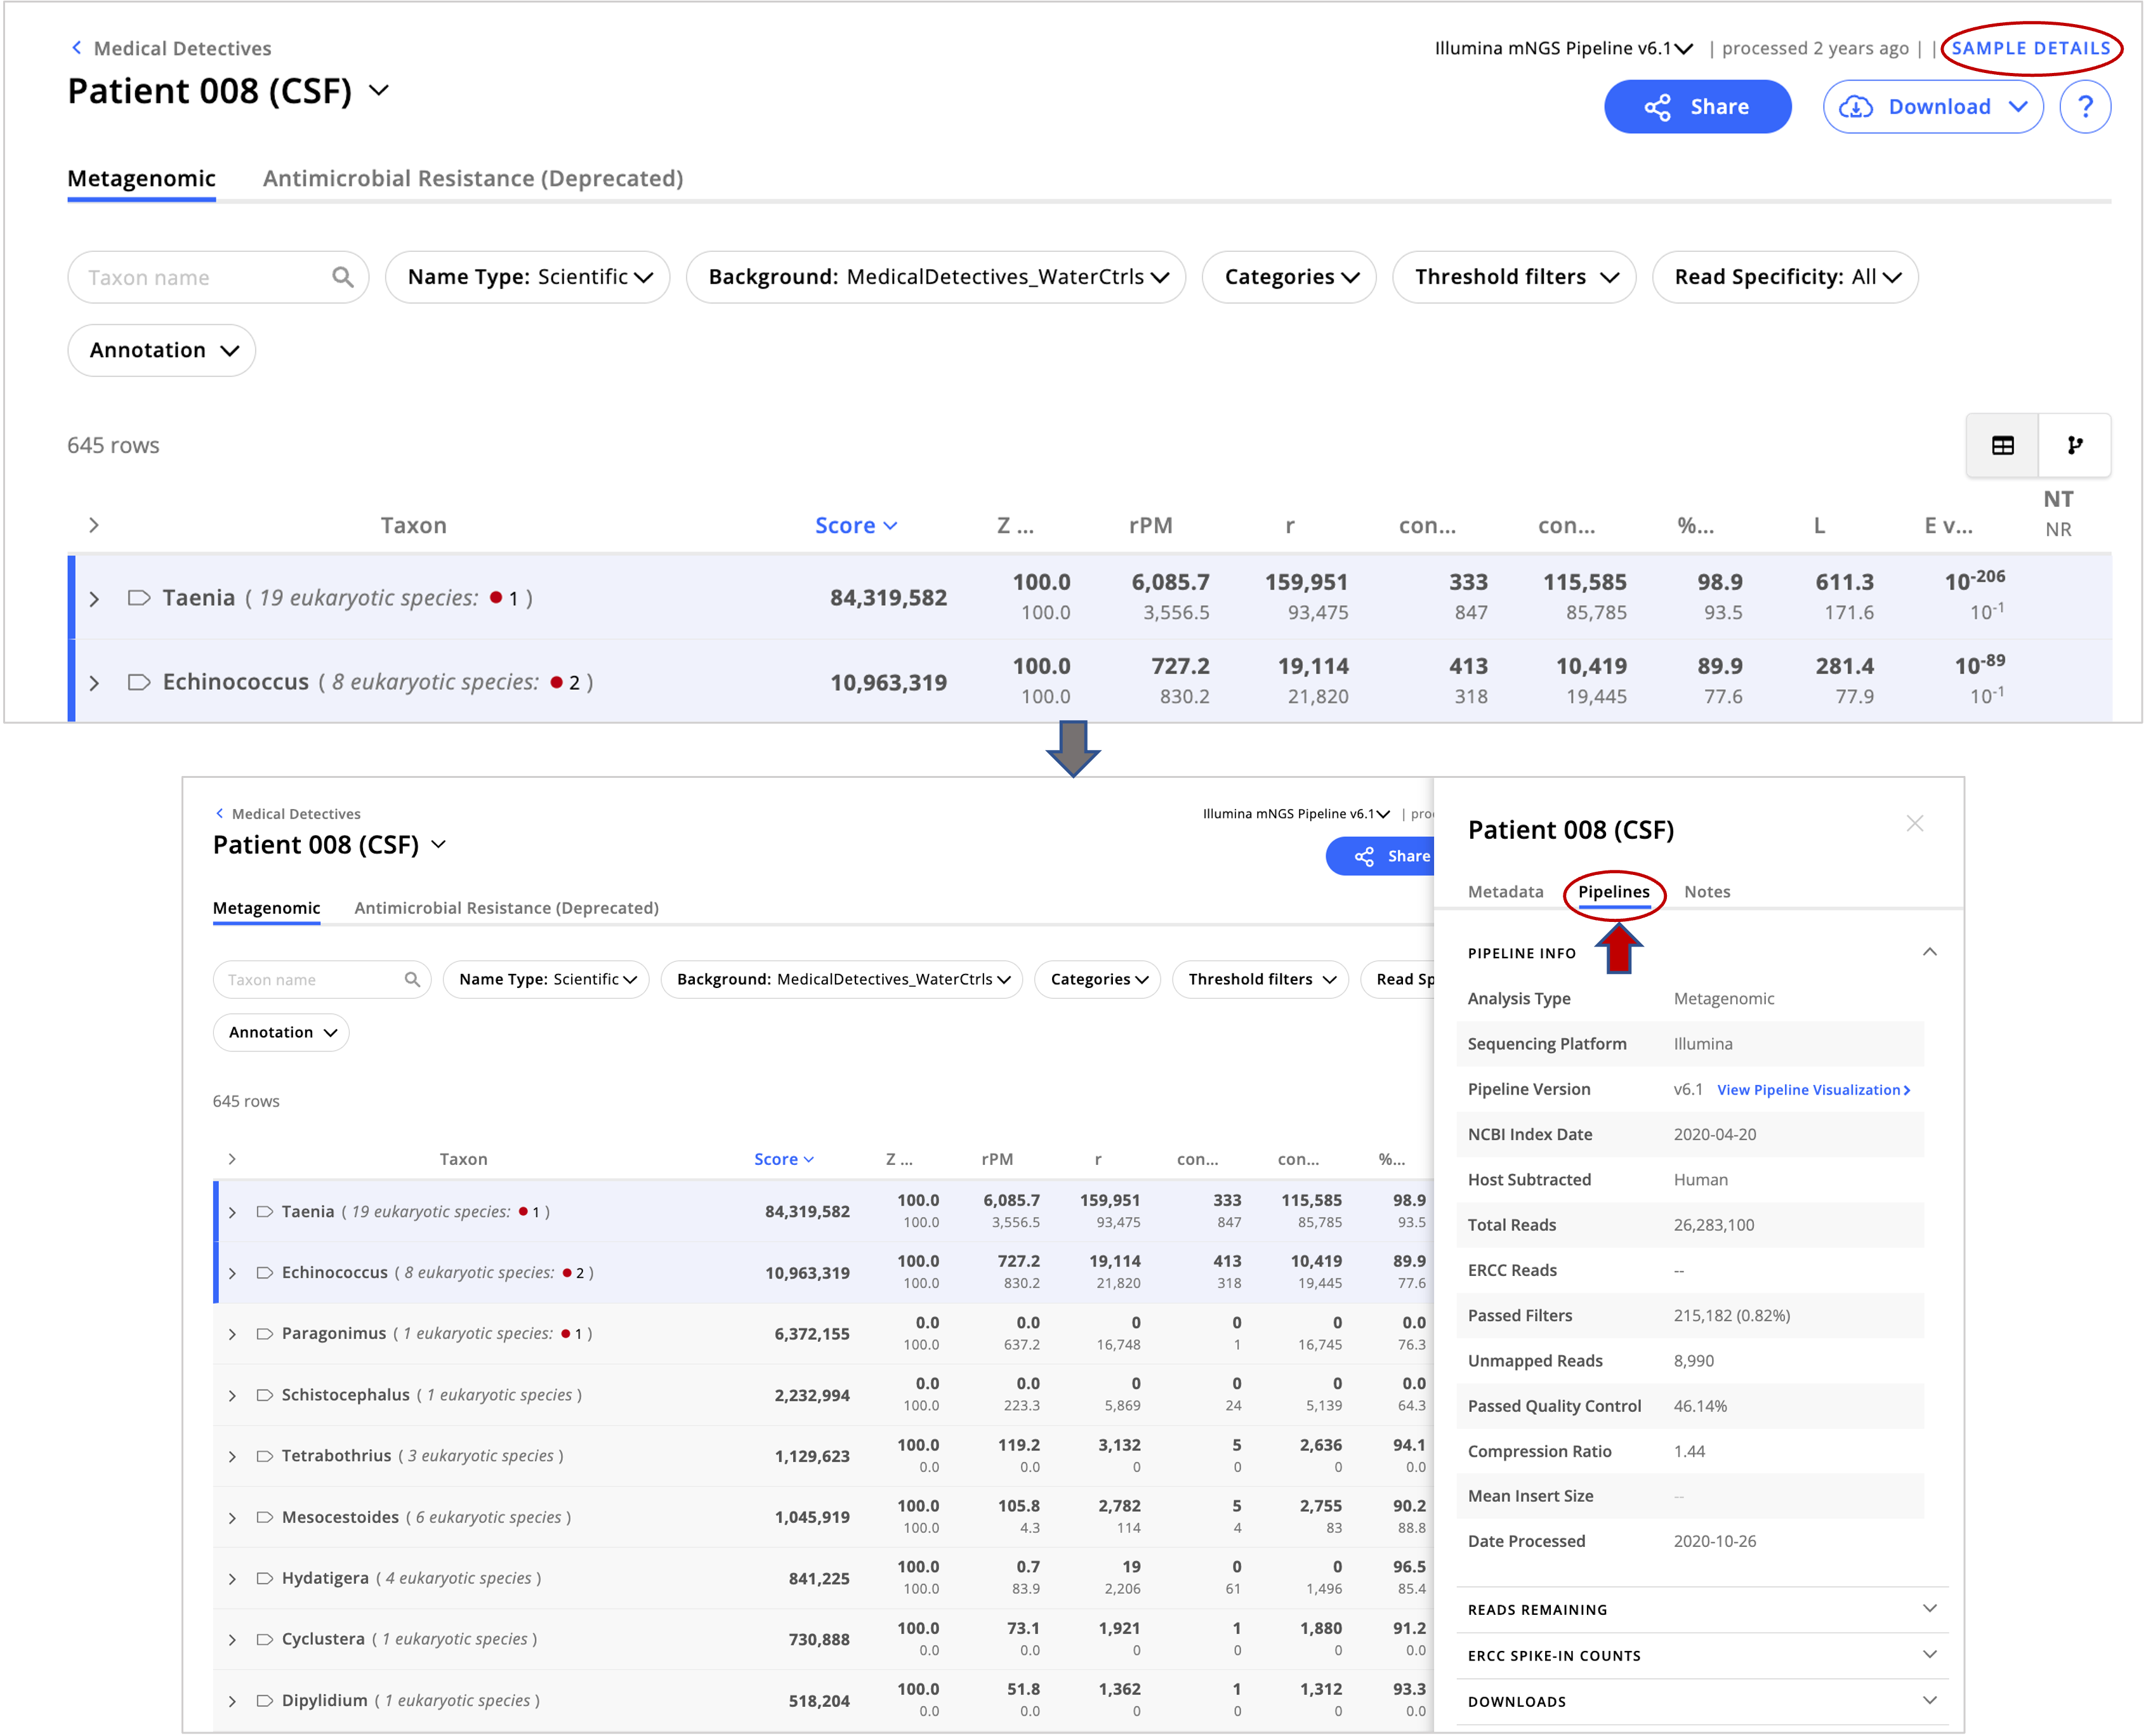Image resolution: width=2146 pixels, height=1736 pixels.
Task: Select the table view icon
Action: pos(2002,445)
